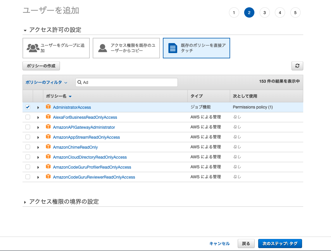The width and height of the screenshot is (331, 251).
Task: Check the AlexaForBusinessReadOnlyAccess checkbox
Action: (x=28, y=117)
